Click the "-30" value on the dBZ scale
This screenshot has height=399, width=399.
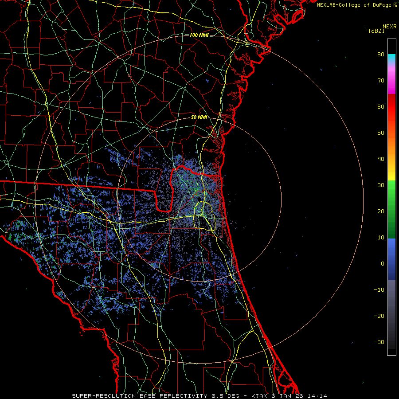pos(379,342)
